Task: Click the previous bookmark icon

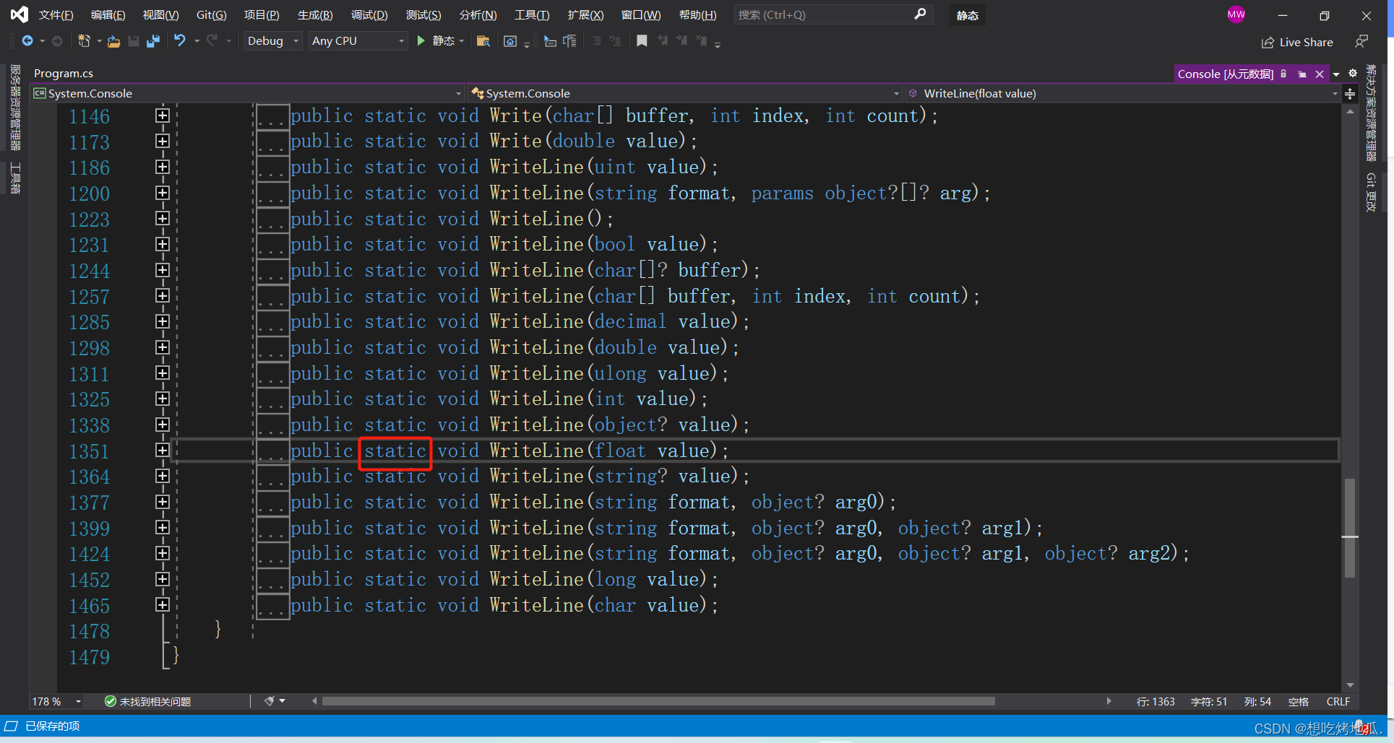Action: click(x=662, y=41)
